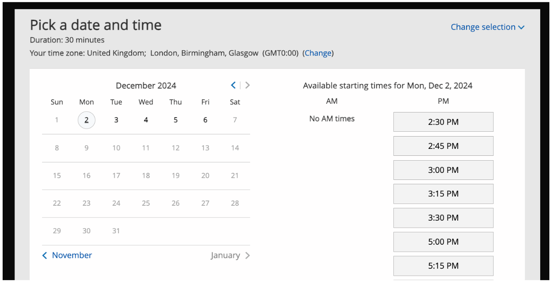The height and width of the screenshot is (281, 552).
Task: Select the 2:45 PM starting time
Action: 443,146
